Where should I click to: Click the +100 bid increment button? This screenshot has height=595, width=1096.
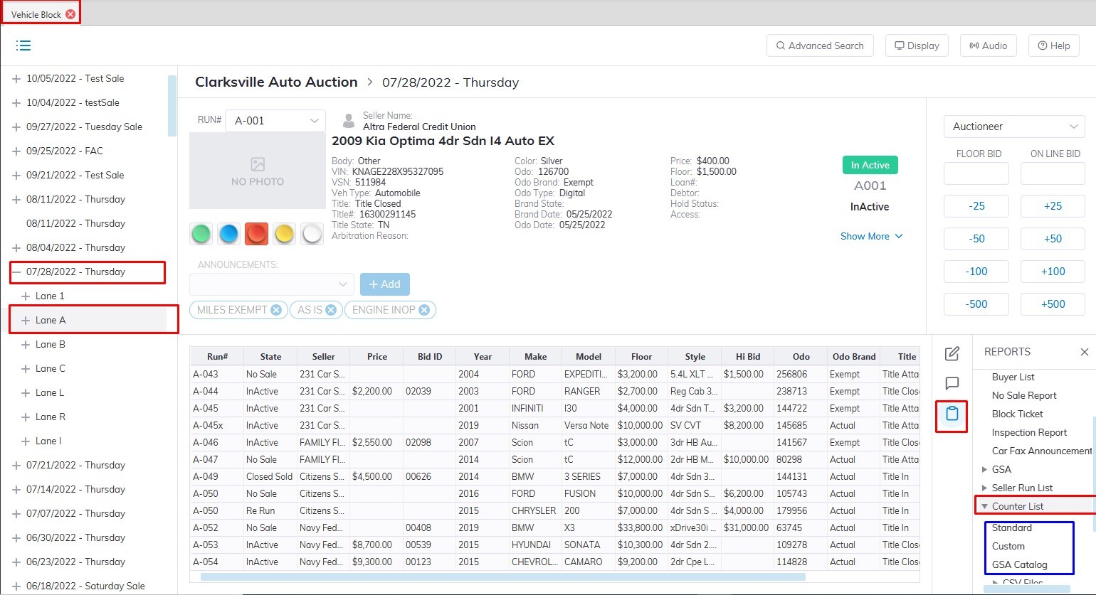point(1053,272)
